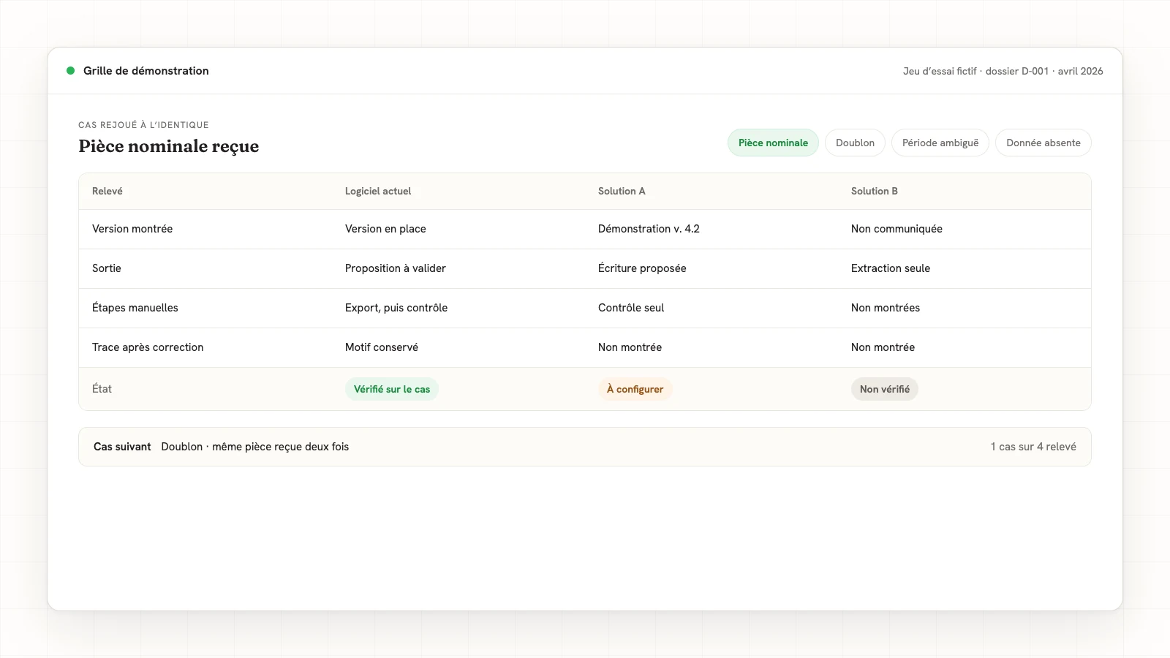This screenshot has height=658, width=1170.
Task: Select the Relevé column header
Action: [107, 191]
